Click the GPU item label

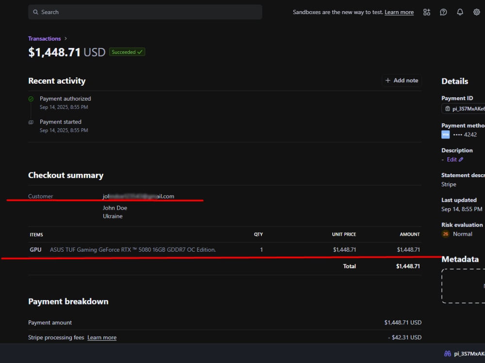35,250
